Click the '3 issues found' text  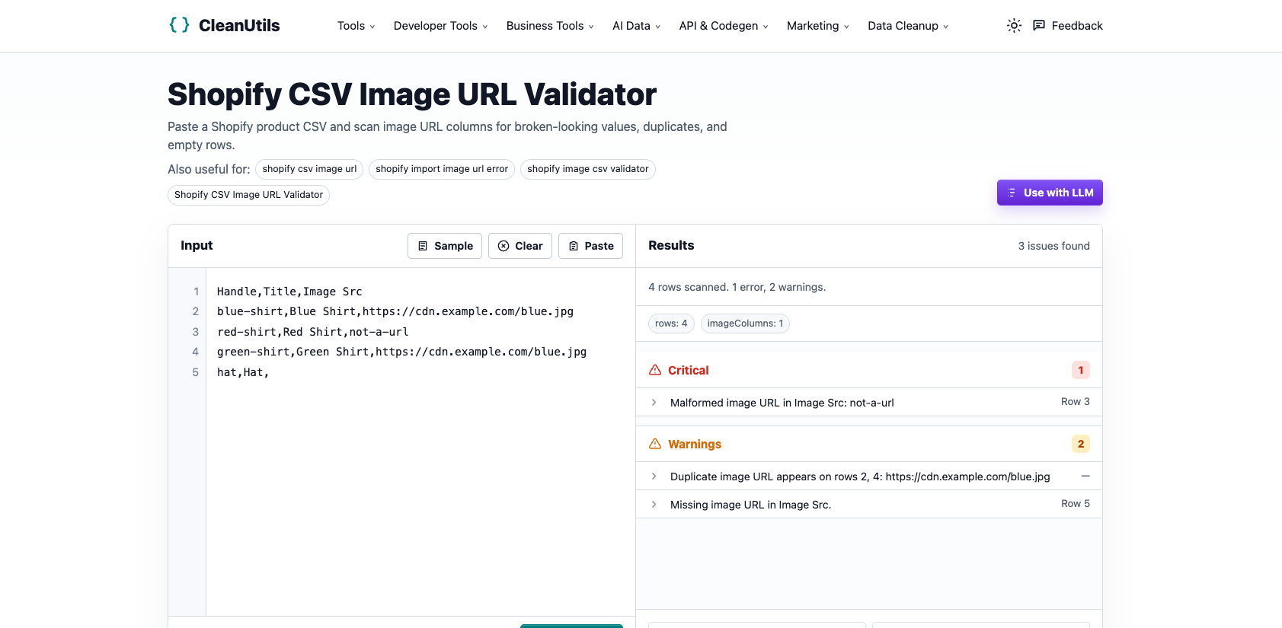click(1053, 246)
